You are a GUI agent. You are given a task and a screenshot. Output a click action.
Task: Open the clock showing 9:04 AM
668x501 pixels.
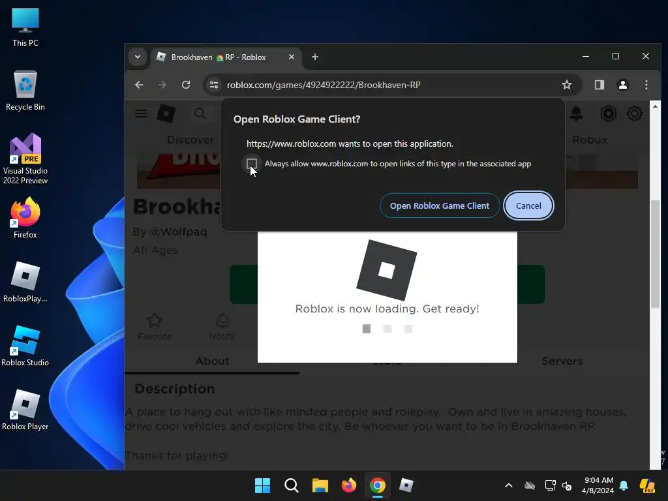pyautogui.click(x=598, y=485)
